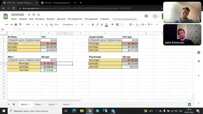Toggle italic formatting
This screenshot has width=203, height=114.
(x=97, y=25)
